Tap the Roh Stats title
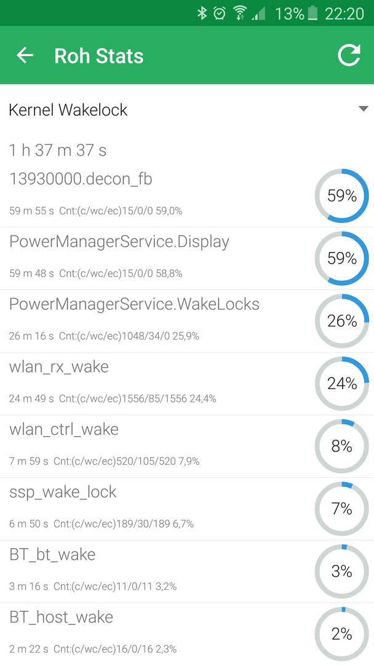 [99, 56]
